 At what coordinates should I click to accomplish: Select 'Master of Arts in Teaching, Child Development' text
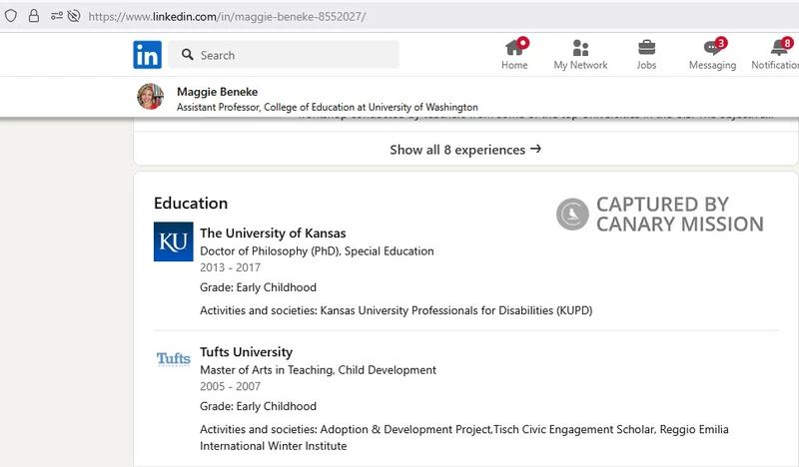318,370
